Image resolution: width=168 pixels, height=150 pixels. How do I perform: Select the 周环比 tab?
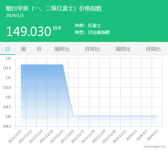pyautogui.click(x=62, y=49)
